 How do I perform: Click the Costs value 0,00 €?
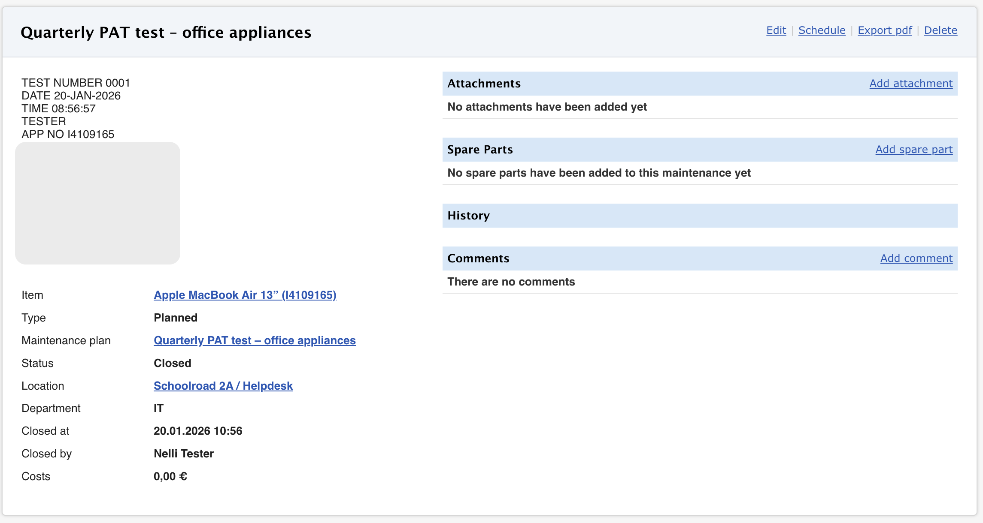170,476
